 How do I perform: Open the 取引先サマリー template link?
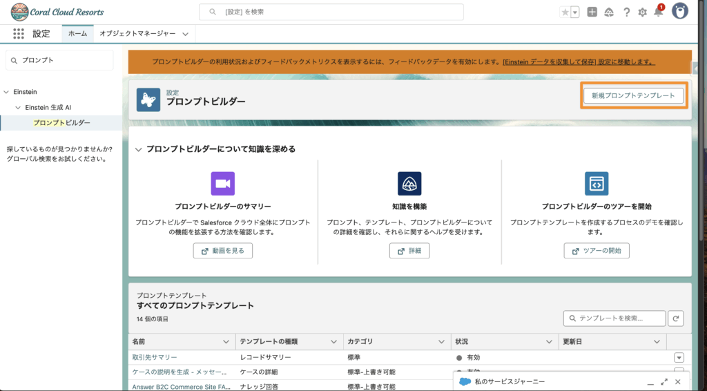[155, 357]
